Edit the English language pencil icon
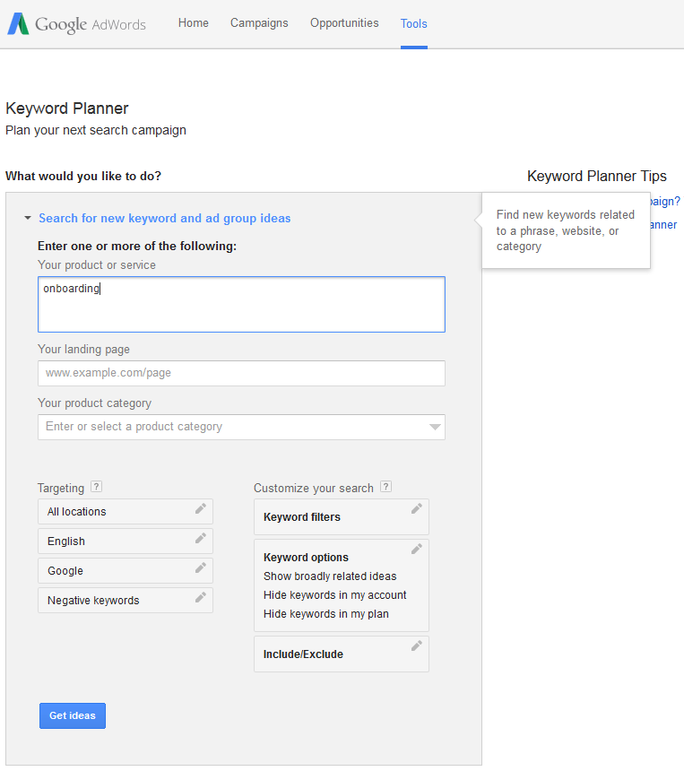This screenshot has height=771, width=684. [x=201, y=539]
